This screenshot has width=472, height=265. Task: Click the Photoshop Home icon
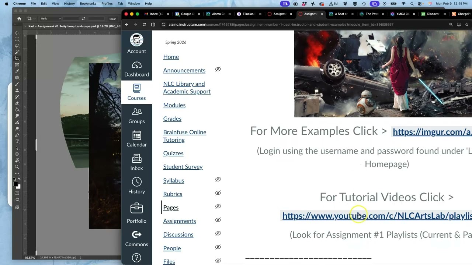[19, 18]
